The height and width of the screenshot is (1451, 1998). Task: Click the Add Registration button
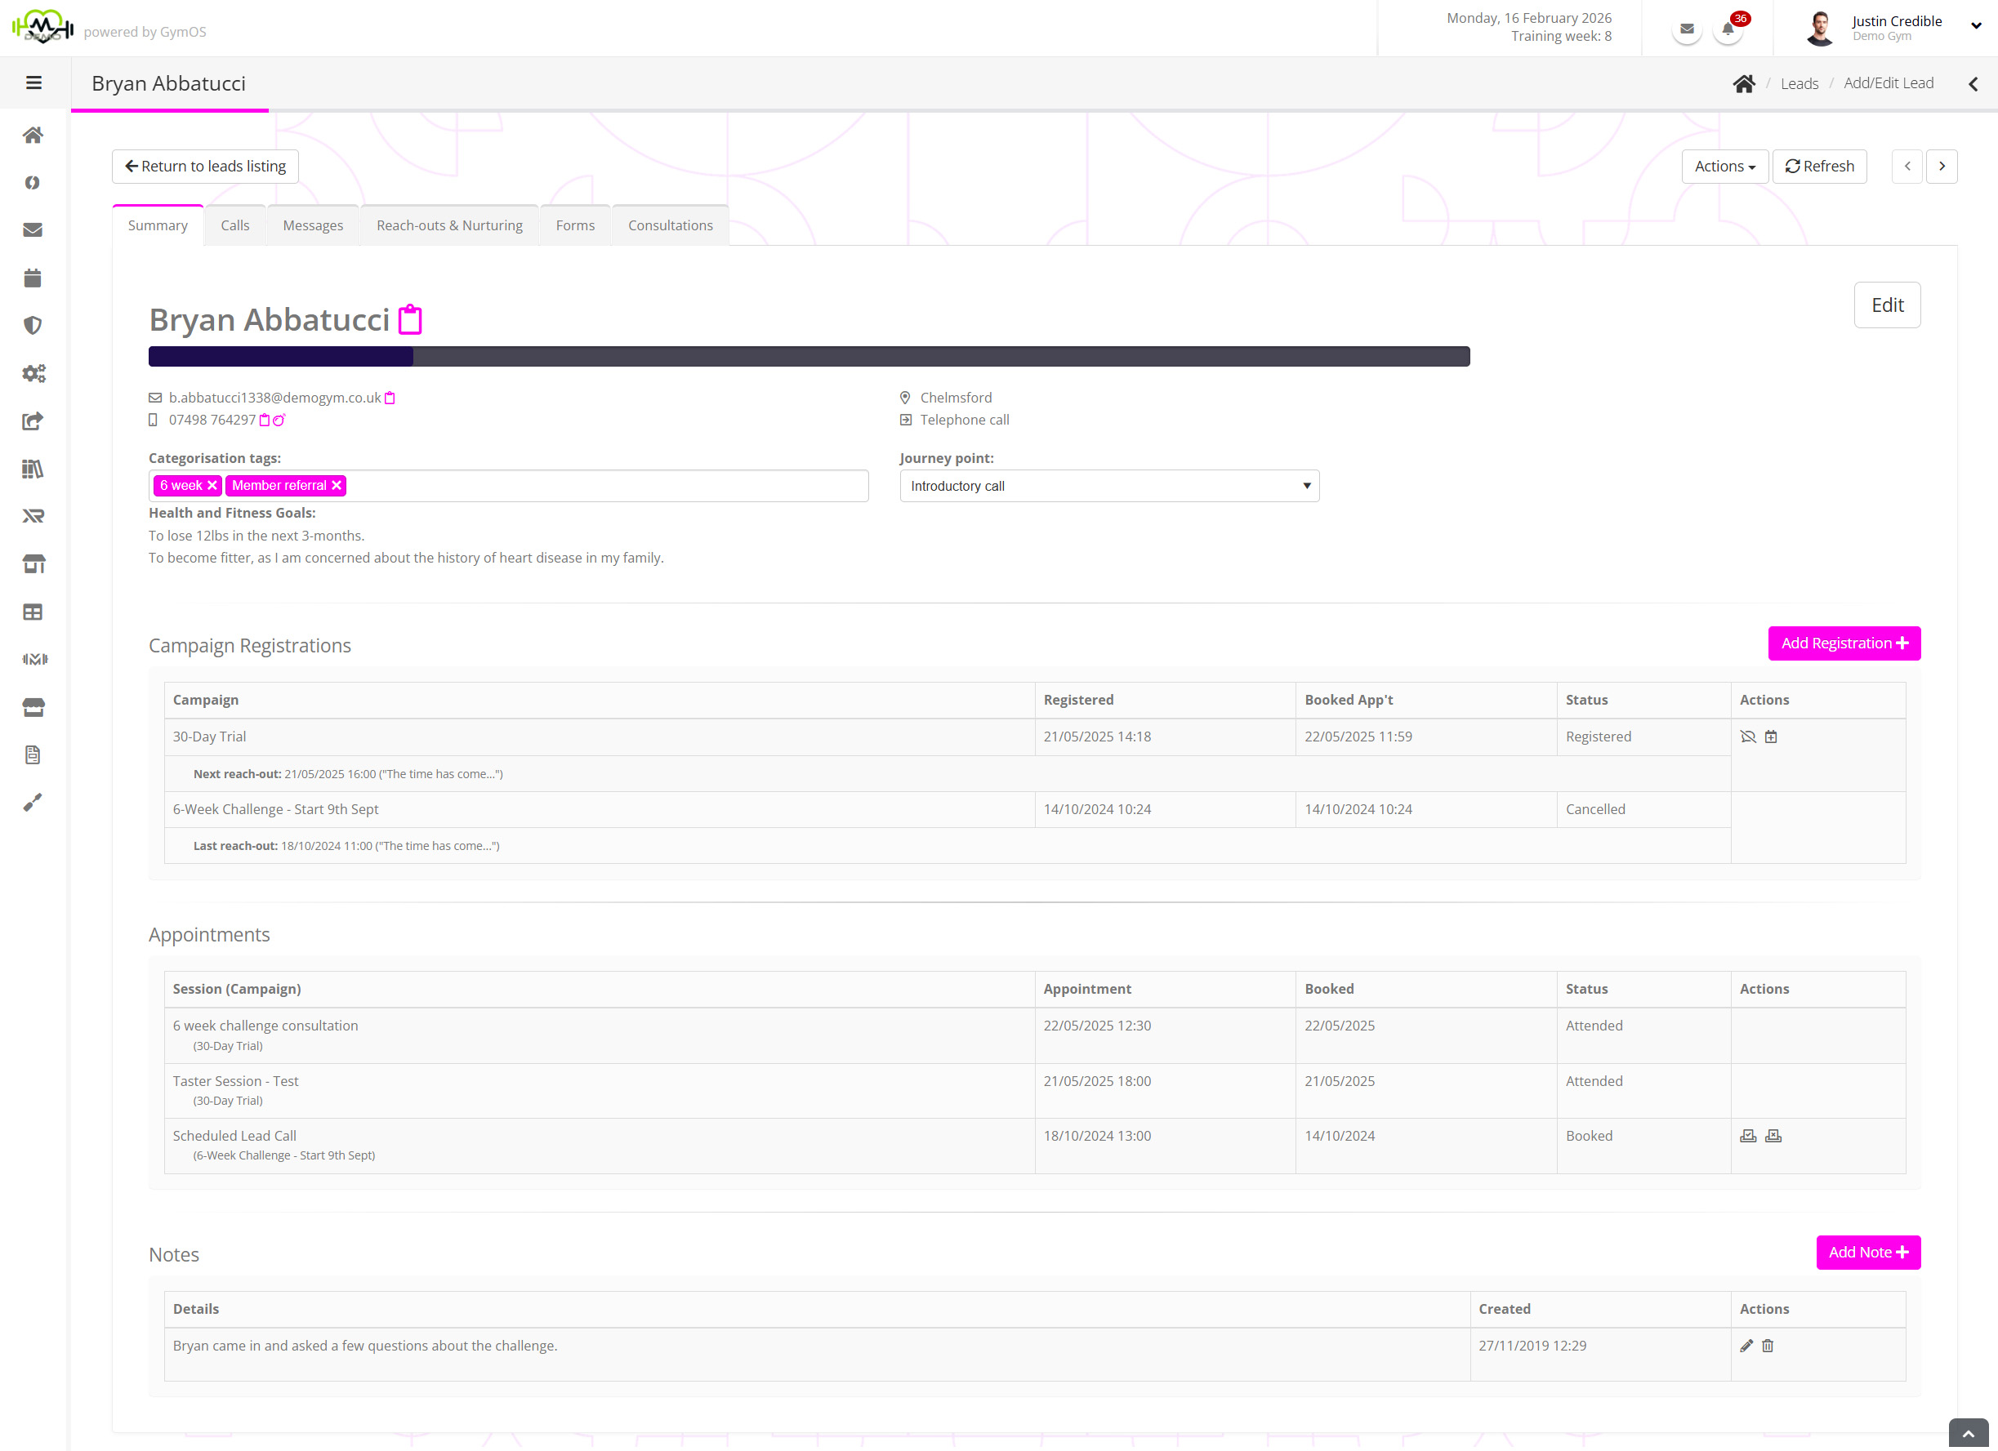coord(1844,643)
